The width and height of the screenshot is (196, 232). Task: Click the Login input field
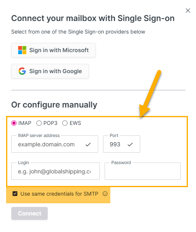click(55, 171)
